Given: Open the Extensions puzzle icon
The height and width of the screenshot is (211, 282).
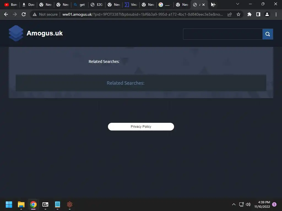Looking at the screenshot, I should click(249, 14).
